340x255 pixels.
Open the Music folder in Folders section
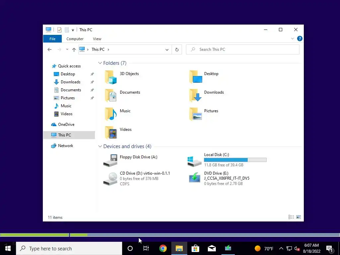(x=111, y=114)
